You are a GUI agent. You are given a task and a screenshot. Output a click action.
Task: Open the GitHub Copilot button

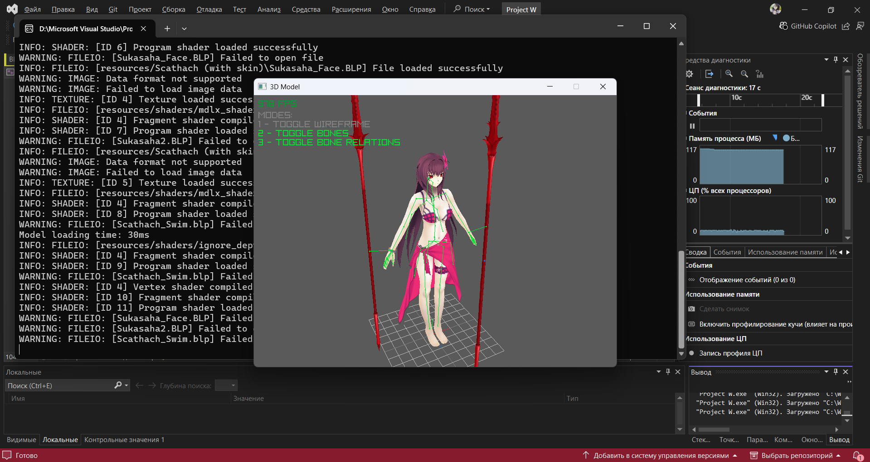click(808, 26)
